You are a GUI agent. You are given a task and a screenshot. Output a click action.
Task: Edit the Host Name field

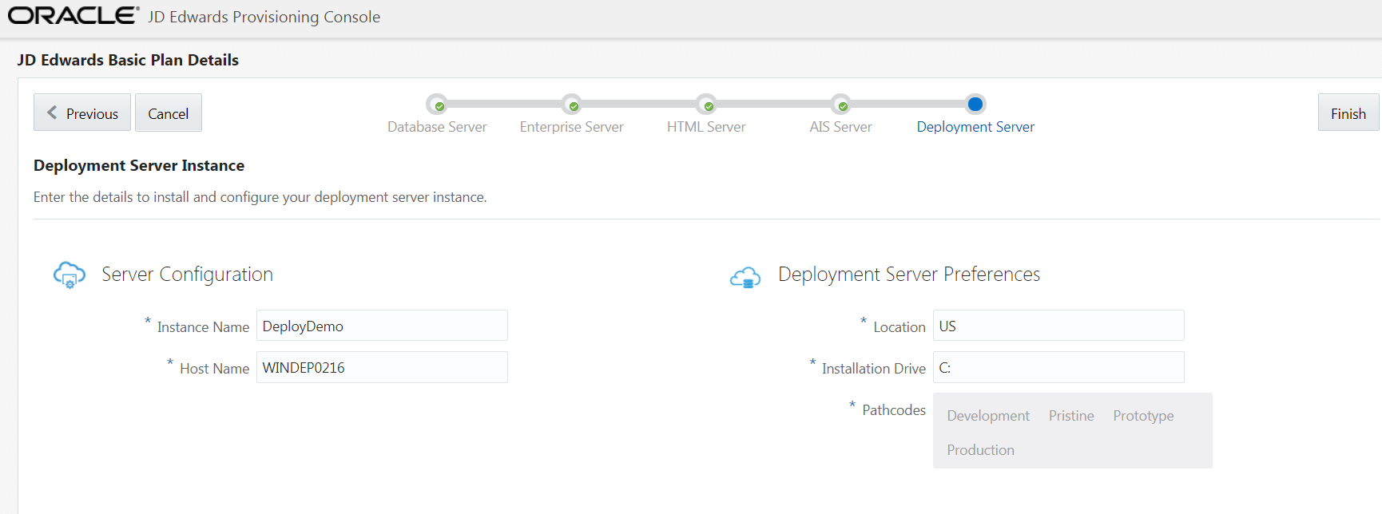pyautogui.click(x=382, y=367)
